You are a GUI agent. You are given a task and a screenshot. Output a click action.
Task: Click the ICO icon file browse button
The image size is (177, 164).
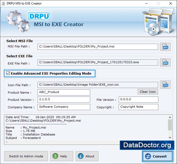pos(165,85)
